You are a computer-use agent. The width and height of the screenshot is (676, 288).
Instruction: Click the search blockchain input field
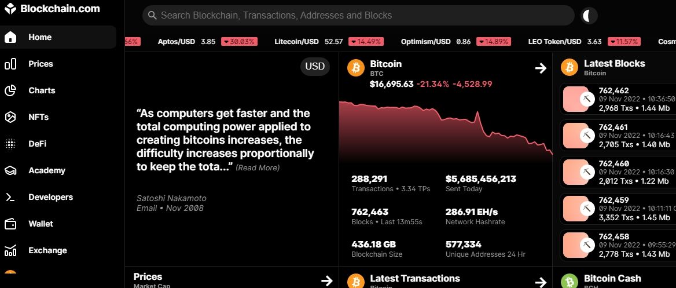tap(359, 16)
